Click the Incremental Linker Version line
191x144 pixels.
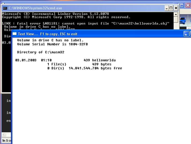[x=55, y=14]
